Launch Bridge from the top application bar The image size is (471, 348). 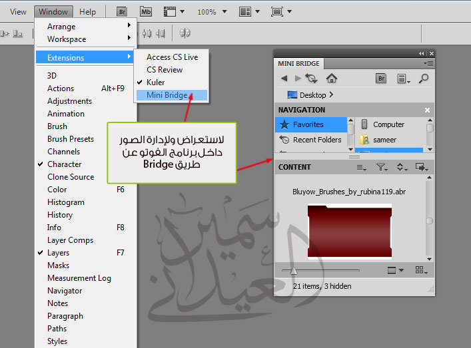(x=121, y=11)
